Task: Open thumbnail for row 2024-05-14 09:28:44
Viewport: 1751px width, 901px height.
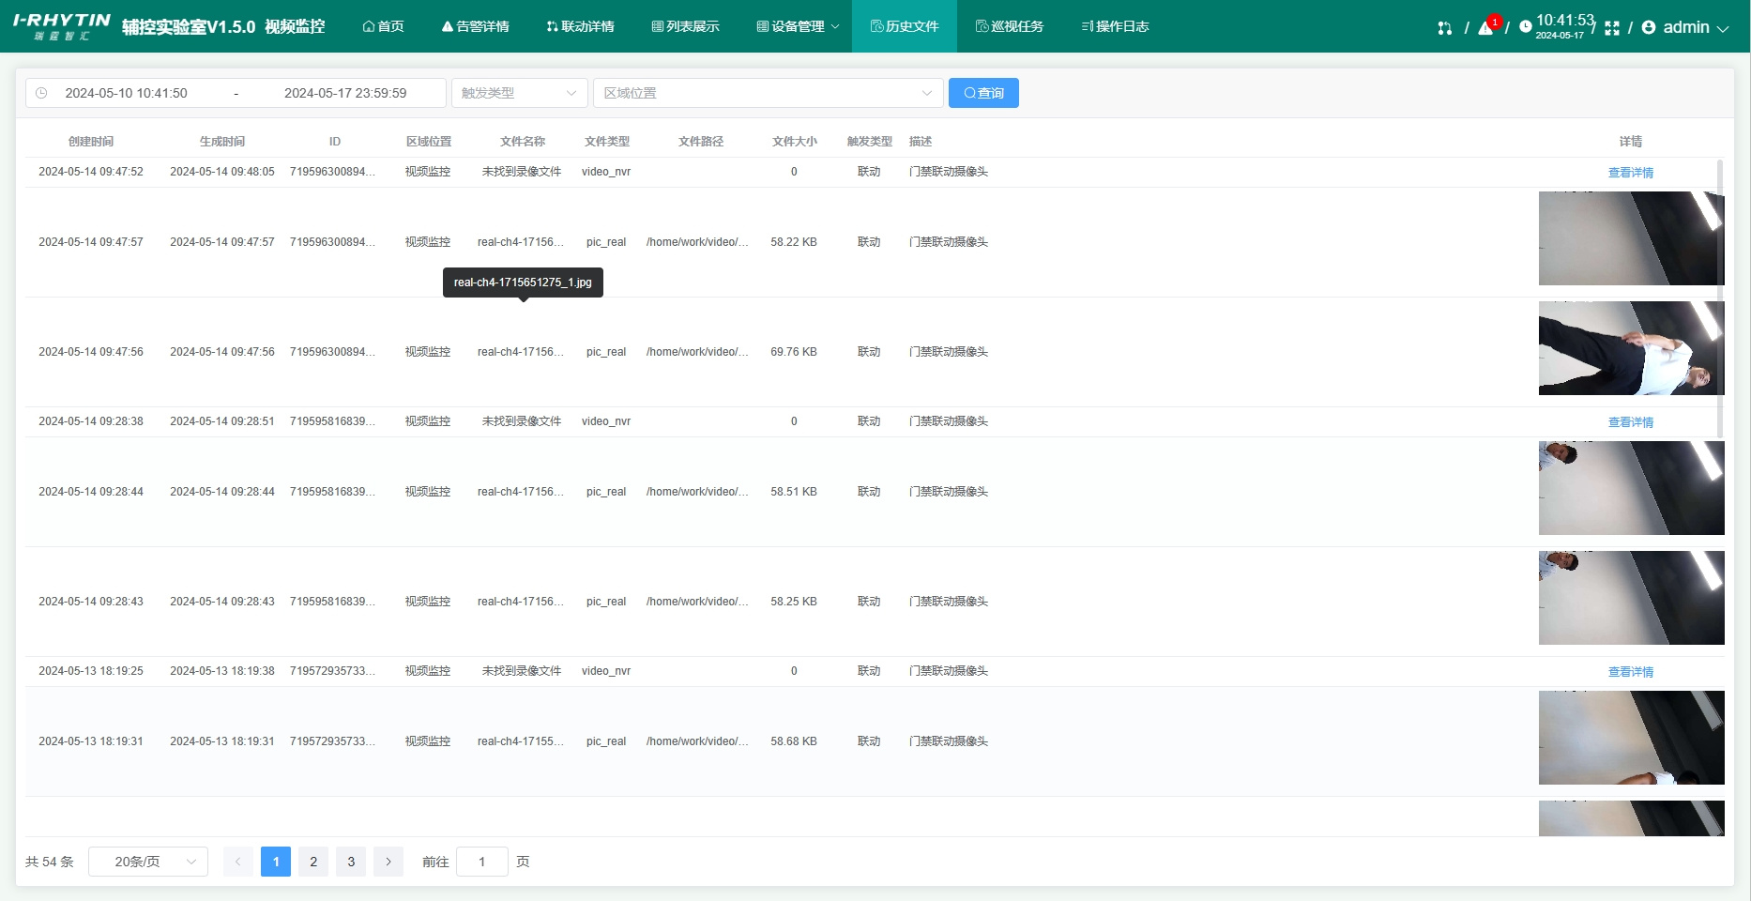Action: coord(1631,488)
